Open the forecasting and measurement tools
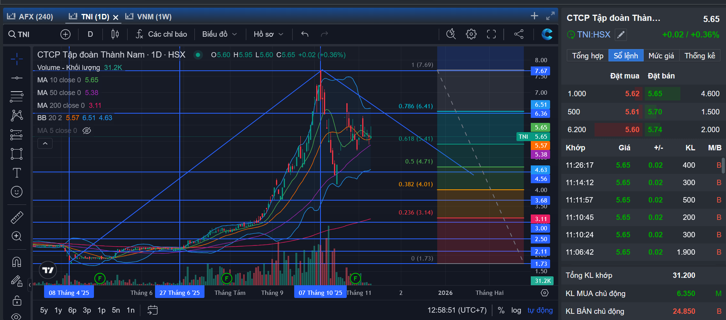 pos(17,134)
